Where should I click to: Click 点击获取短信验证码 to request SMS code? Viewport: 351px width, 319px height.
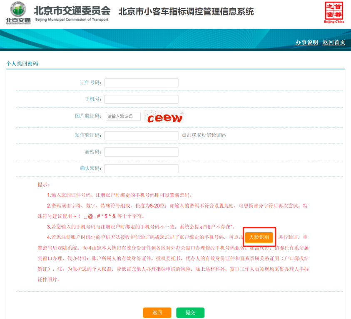point(204,134)
